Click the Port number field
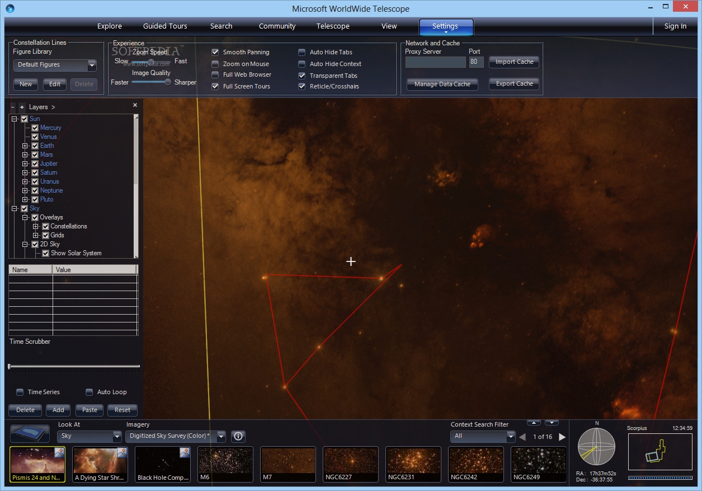This screenshot has height=491, width=702. (x=476, y=62)
